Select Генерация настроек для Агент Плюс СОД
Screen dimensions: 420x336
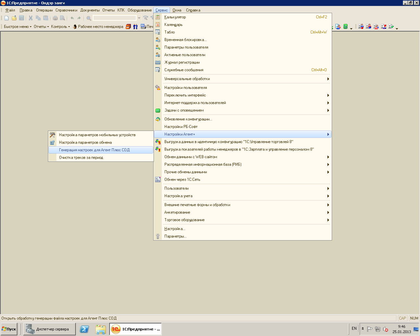pos(94,150)
